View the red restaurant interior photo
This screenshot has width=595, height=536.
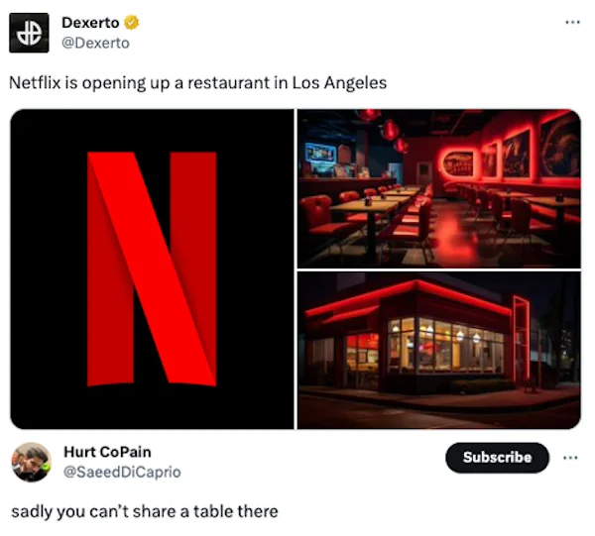tap(439, 189)
